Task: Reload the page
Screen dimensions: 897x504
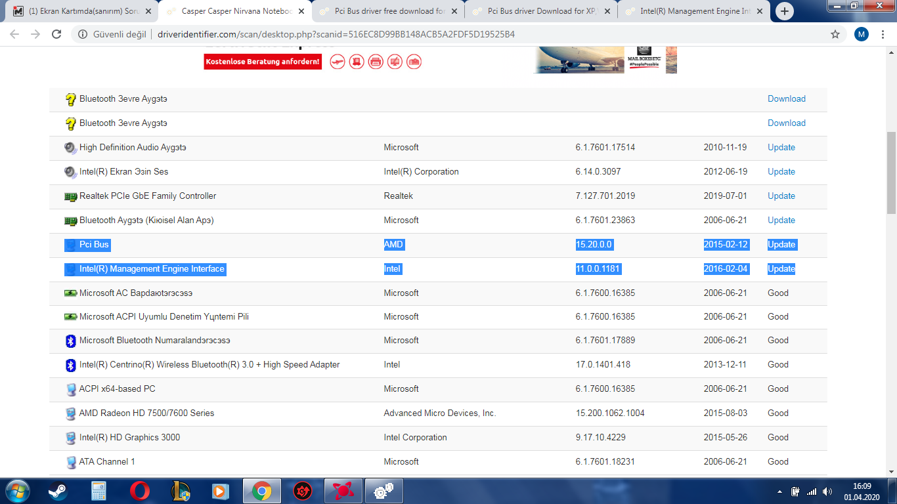Action: pyautogui.click(x=56, y=34)
